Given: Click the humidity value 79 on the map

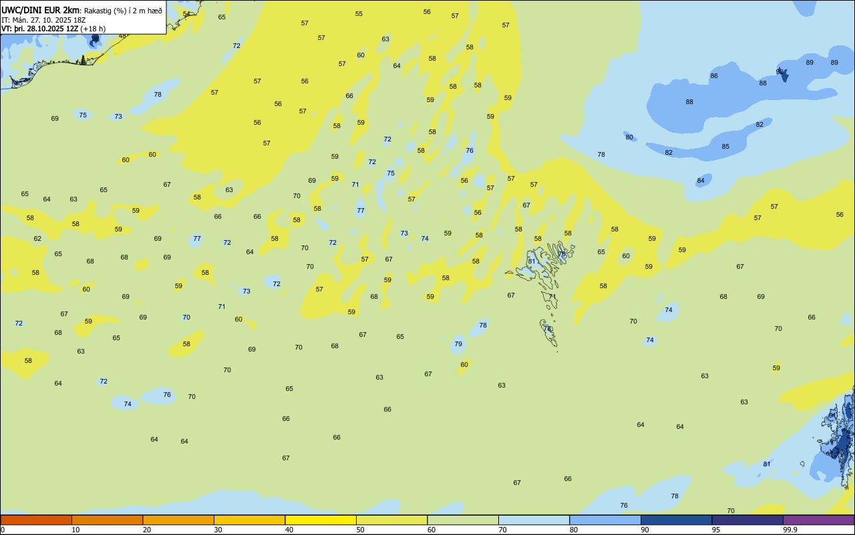Looking at the screenshot, I should (458, 344).
